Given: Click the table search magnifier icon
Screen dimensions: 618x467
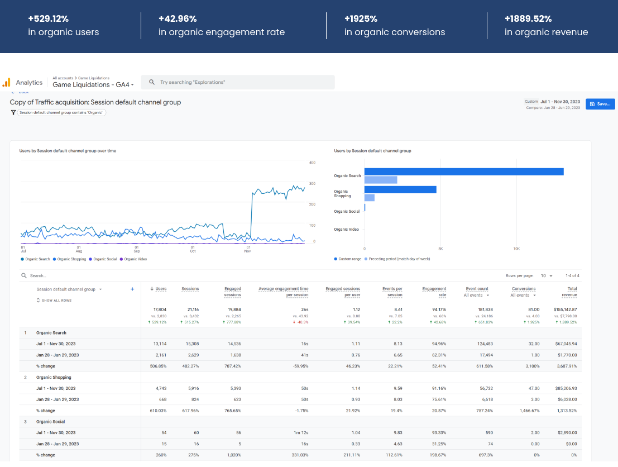Looking at the screenshot, I should (24, 276).
